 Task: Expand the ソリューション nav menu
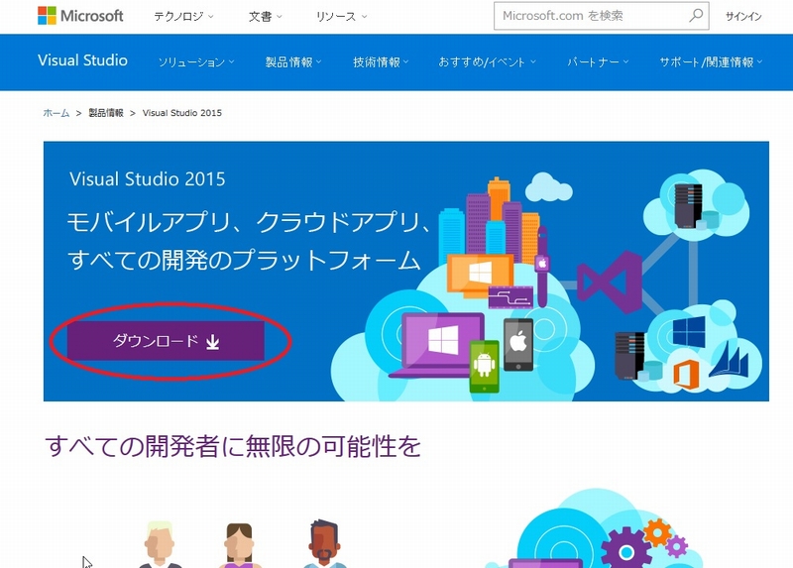point(195,61)
